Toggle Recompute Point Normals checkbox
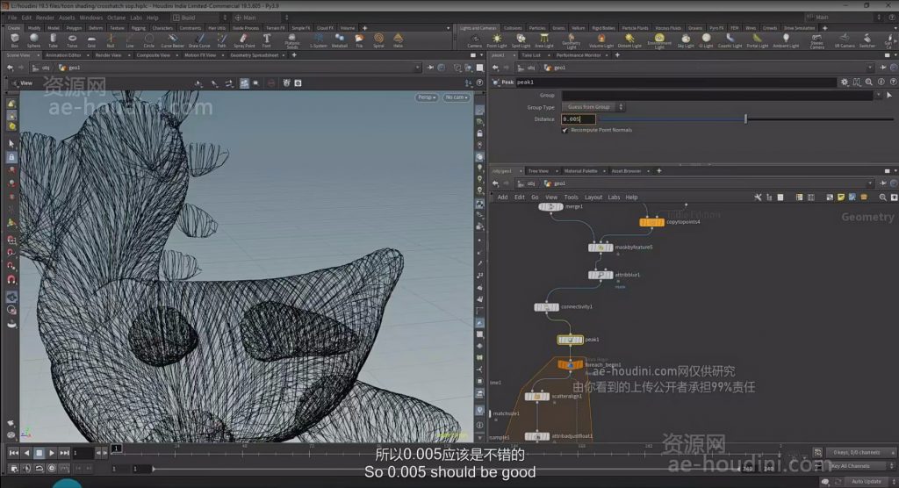This screenshot has height=488, width=899. click(565, 130)
